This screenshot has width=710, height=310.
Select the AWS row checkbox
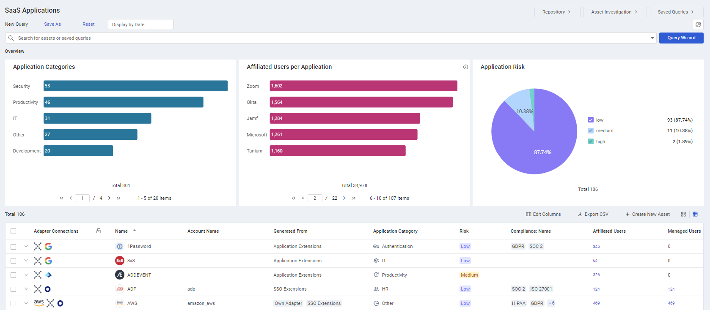tap(14, 303)
